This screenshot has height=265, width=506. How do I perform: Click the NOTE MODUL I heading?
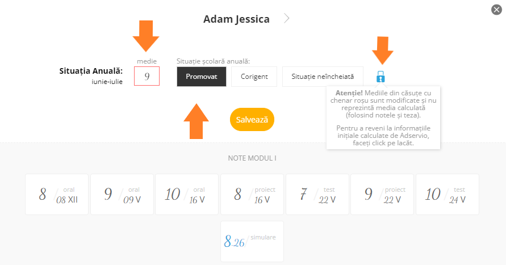coord(252,158)
